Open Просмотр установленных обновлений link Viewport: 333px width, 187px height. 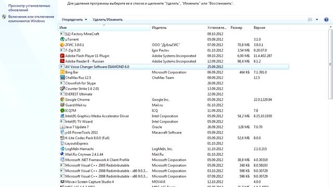[x=29, y=8]
